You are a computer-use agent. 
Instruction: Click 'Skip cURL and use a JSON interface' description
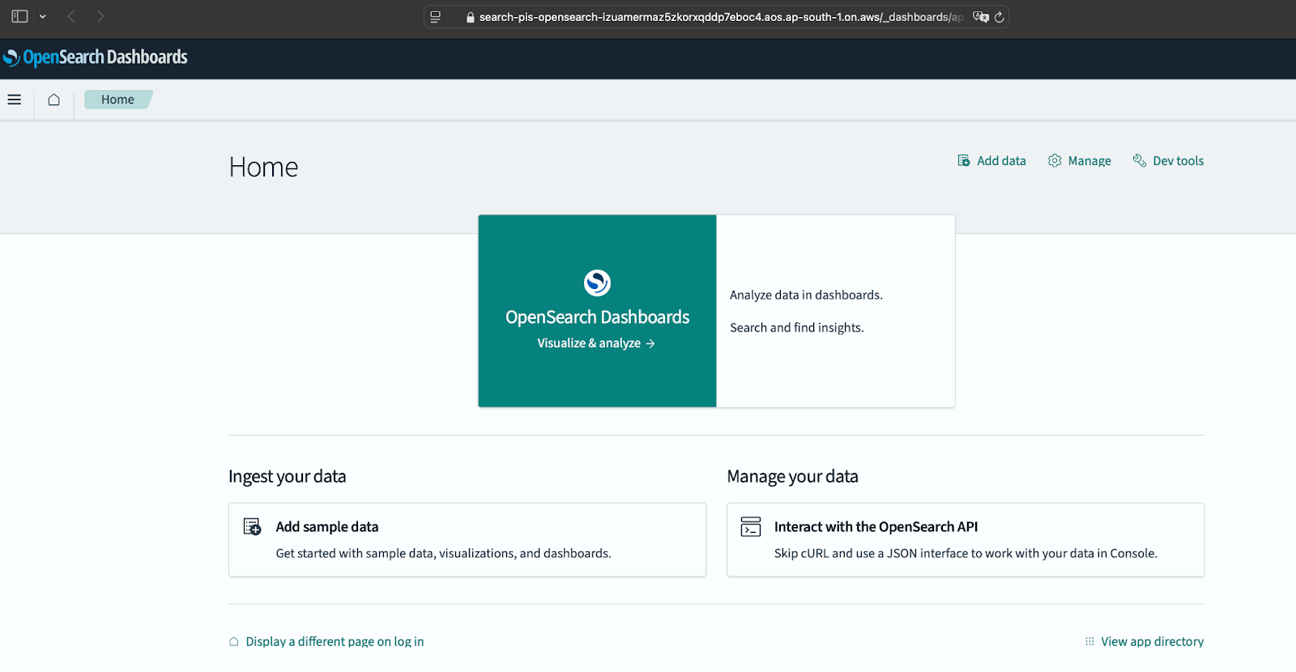tap(966, 554)
